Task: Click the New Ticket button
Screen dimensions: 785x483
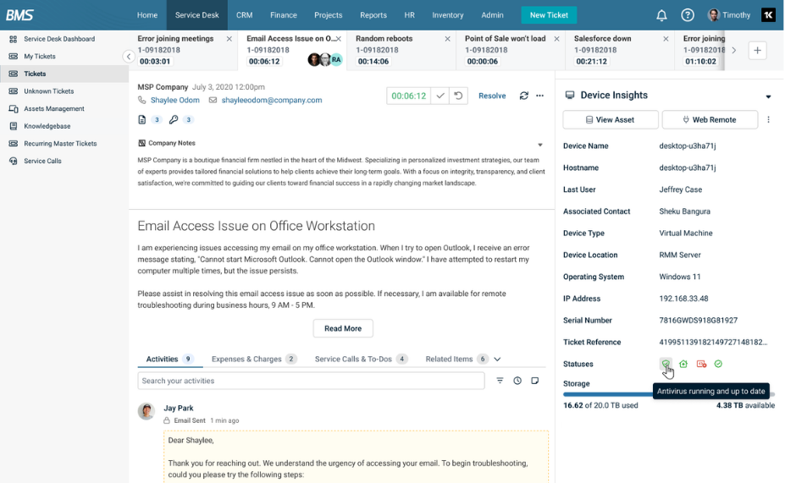Action: (549, 15)
